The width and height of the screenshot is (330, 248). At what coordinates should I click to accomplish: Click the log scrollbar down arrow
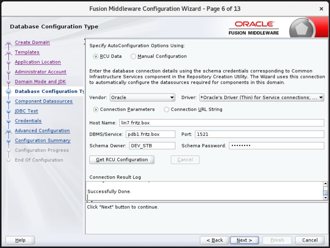pos(325,197)
